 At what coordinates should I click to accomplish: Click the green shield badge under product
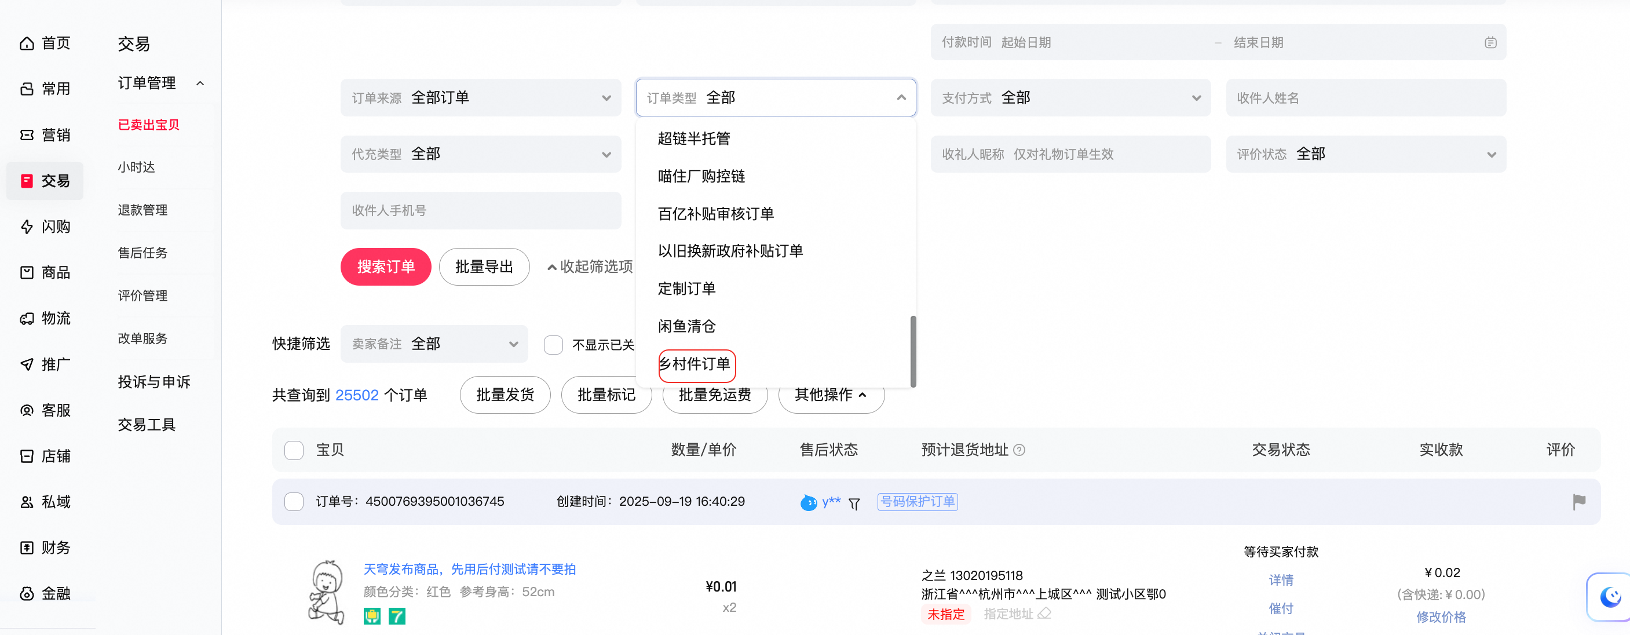pyautogui.click(x=372, y=616)
